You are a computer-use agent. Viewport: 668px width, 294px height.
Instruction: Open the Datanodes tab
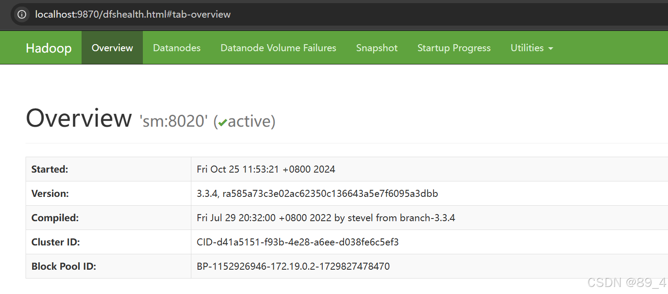coord(177,48)
